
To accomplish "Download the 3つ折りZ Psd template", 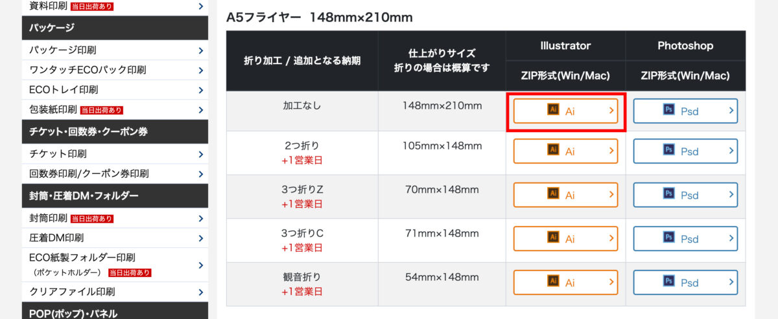I will pos(685,195).
